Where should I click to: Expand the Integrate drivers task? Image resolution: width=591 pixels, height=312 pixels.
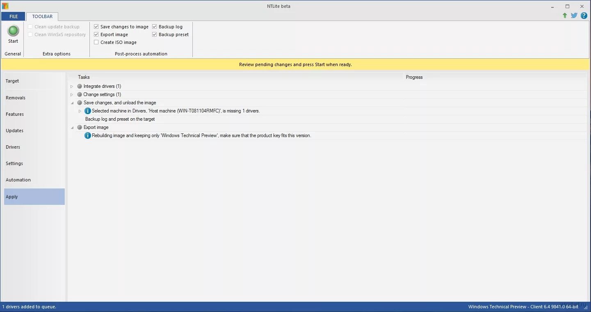coord(72,86)
